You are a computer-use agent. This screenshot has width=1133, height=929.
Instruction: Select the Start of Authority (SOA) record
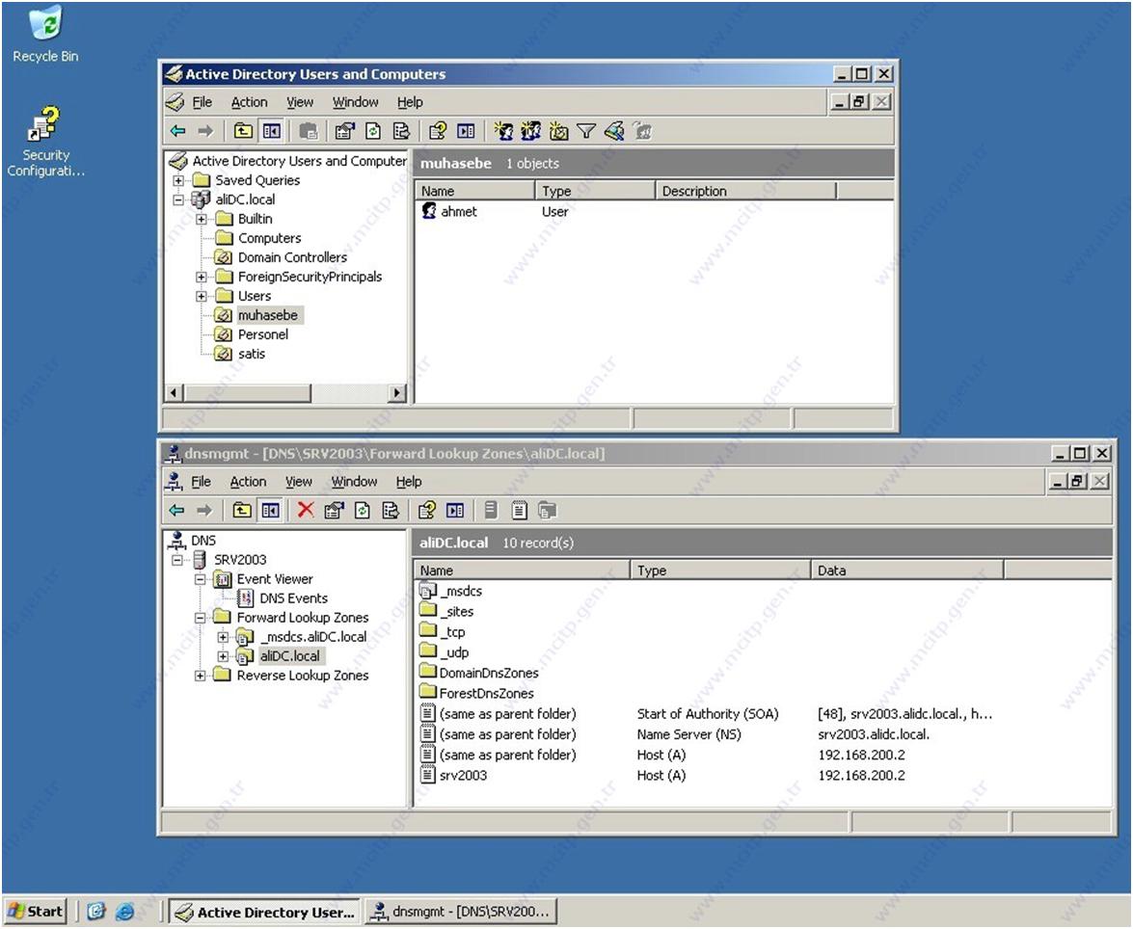706,714
